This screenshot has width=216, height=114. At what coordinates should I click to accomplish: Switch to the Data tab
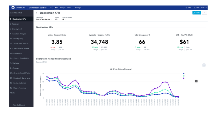point(69,8)
